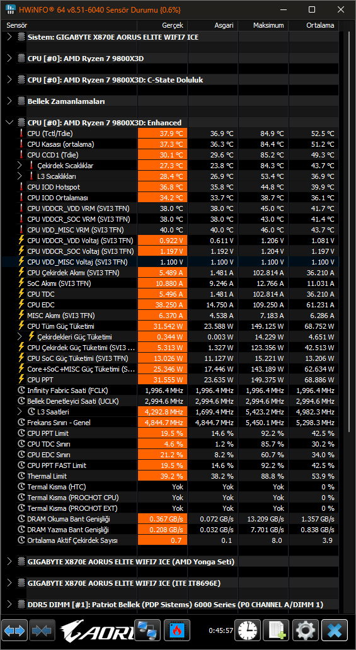
Task: Select the CPU SoC Güç Tüketimi row label
Action: [x=78, y=358]
